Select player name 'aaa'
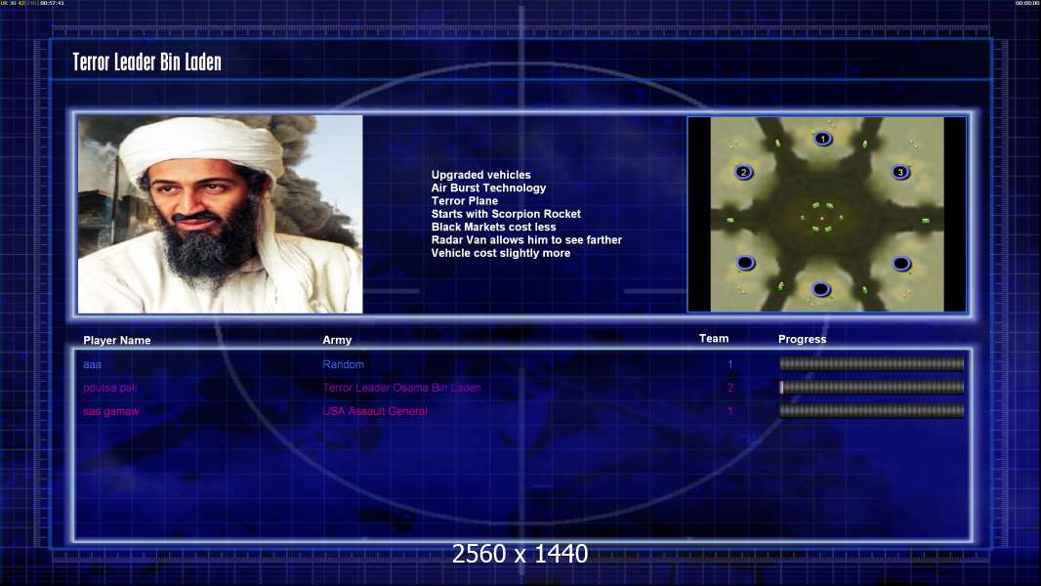This screenshot has width=1041, height=586. point(92,364)
